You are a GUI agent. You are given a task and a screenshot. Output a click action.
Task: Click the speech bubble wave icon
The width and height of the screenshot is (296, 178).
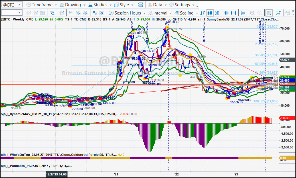288,13
